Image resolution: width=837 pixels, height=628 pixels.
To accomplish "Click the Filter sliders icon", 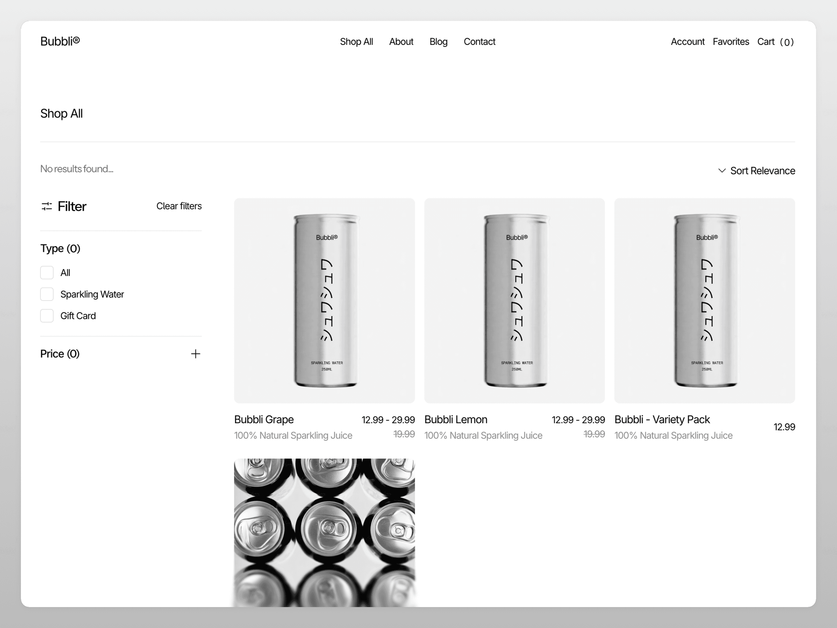I will coord(46,206).
